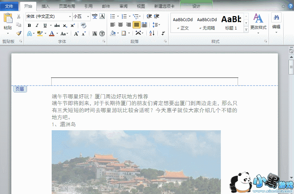Image resolution: width=294 pixels, height=194 pixels.
Task: Open the font name dropdown 宋体
Action: coord(70,16)
